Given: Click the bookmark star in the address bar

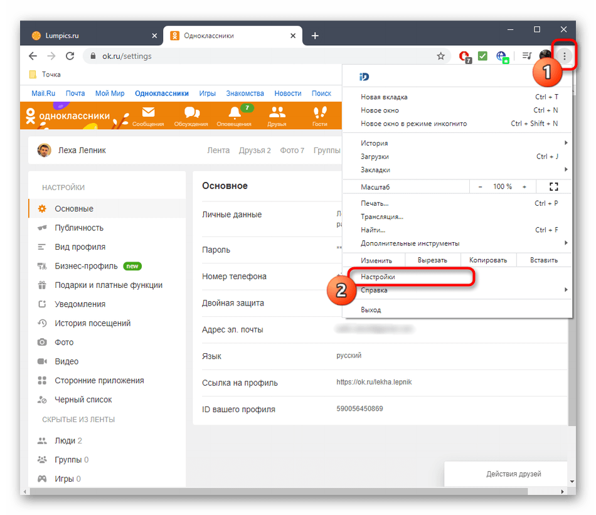Looking at the screenshot, I should point(440,56).
